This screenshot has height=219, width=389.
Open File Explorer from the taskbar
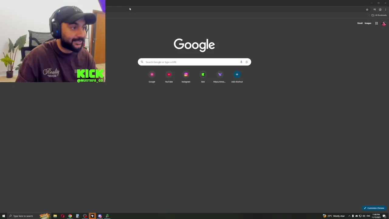[55, 216]
